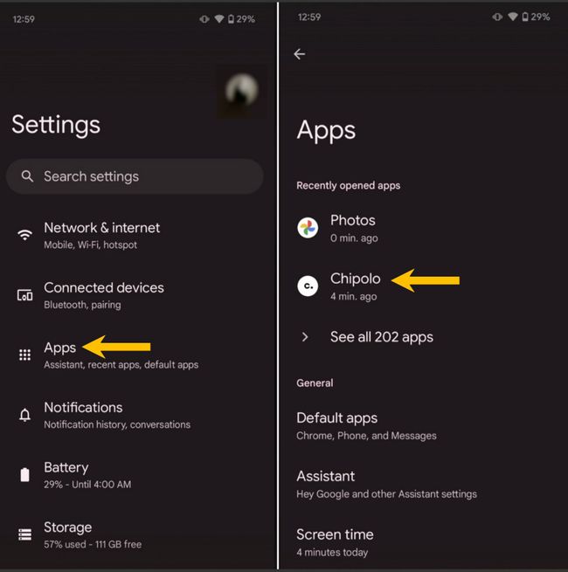Tap the back arrow on Apps screen
Viewport: 568px width, 572px height.
pyautogui.click(x=300, y=54)
